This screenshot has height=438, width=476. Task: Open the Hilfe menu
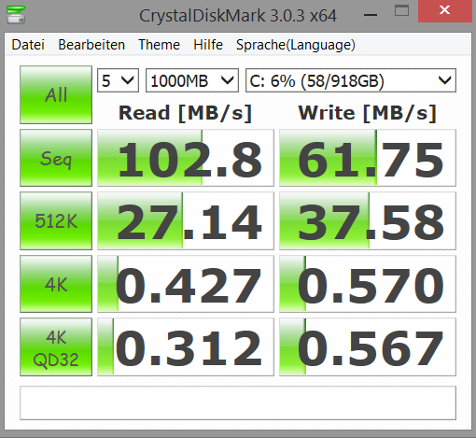(208, 45)
